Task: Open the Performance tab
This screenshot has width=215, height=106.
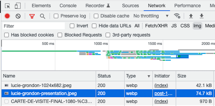Action: pos(187,6)
